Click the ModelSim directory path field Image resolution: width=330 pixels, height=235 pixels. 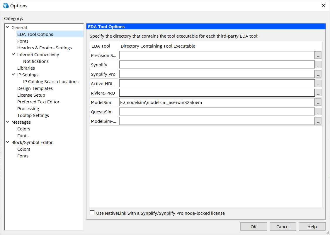217,102
